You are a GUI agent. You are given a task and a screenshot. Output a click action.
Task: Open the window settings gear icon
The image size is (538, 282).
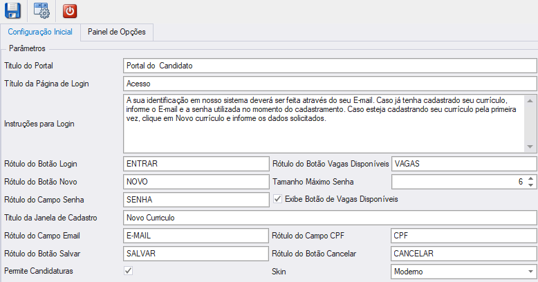pyautogui.click(x=41, y=10)
